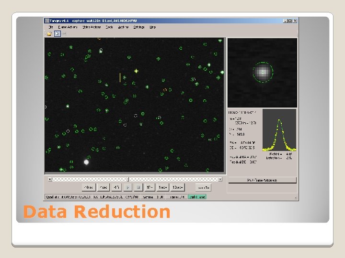Viewport: 345px width, 258px height.
Task: Click the zoomed star thumbnail preview
Action: click(262, 73)
